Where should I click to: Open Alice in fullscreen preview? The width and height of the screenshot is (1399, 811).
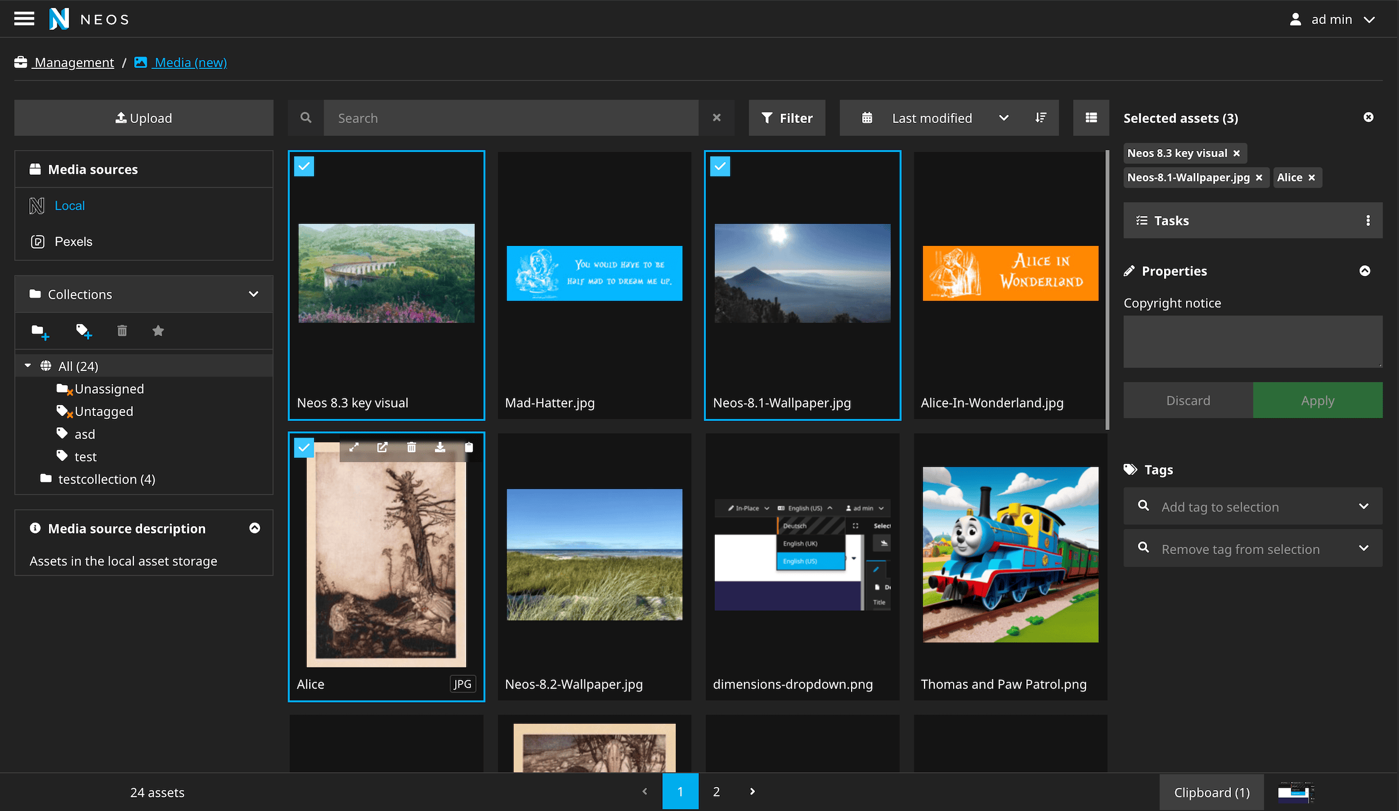point(353,447)
